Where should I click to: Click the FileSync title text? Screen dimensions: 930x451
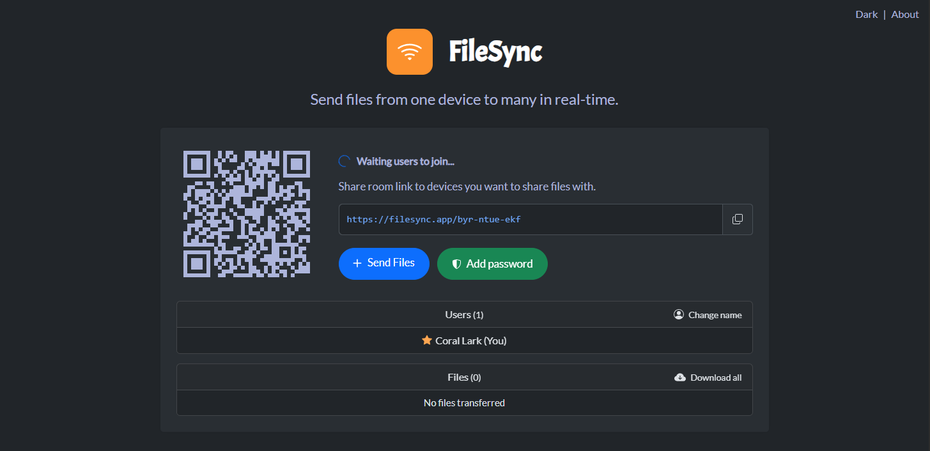click(x=495, y=52)
